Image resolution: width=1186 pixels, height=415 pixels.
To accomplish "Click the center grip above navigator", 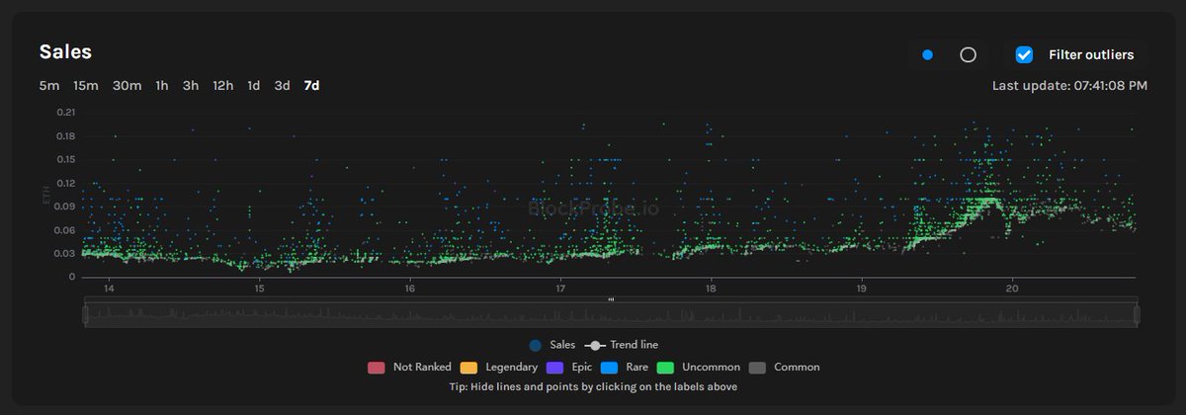I will (x=611, y=298).
